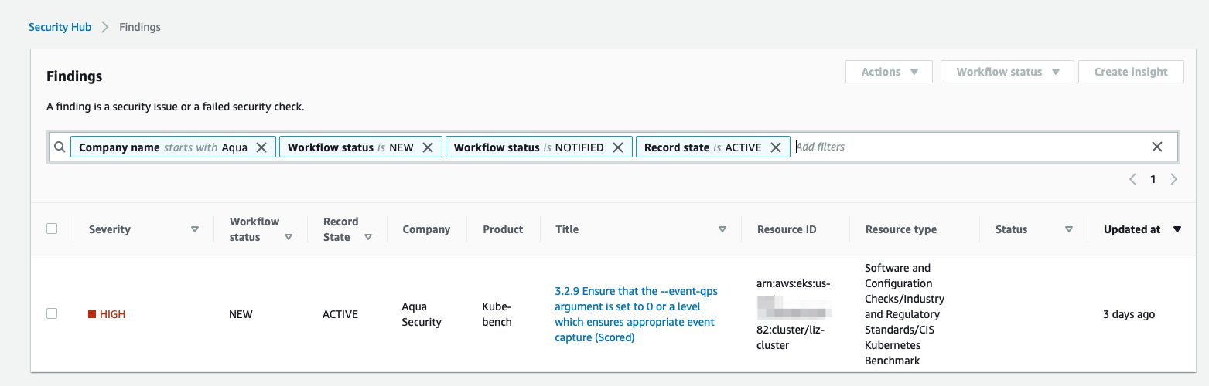Open the Actions dropdown
The image size is (1209, 386).
click(x=889, y=72)
